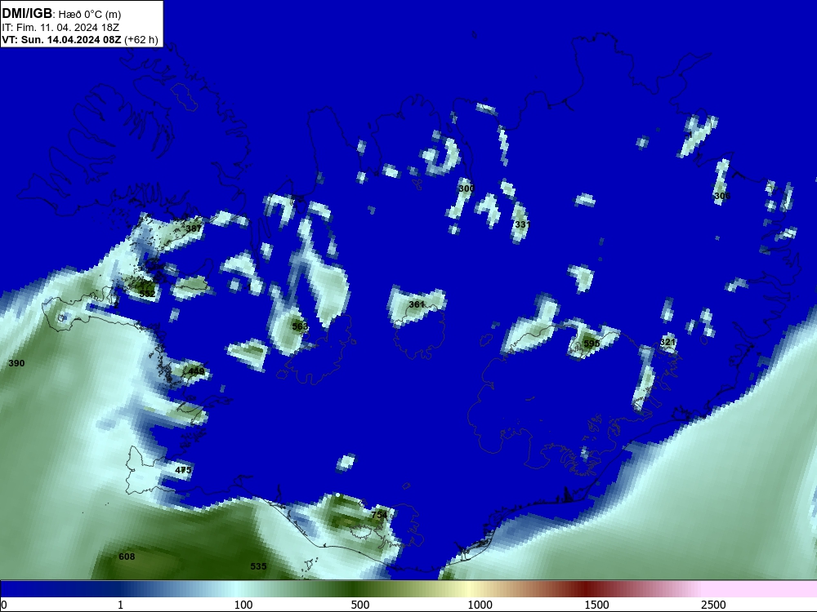Click the 754 value on the map
This screenshot has width=817, height=612.
(x=379, y=515)
